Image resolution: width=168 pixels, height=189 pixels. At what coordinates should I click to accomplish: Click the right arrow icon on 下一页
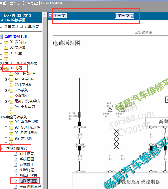[132, 16]
